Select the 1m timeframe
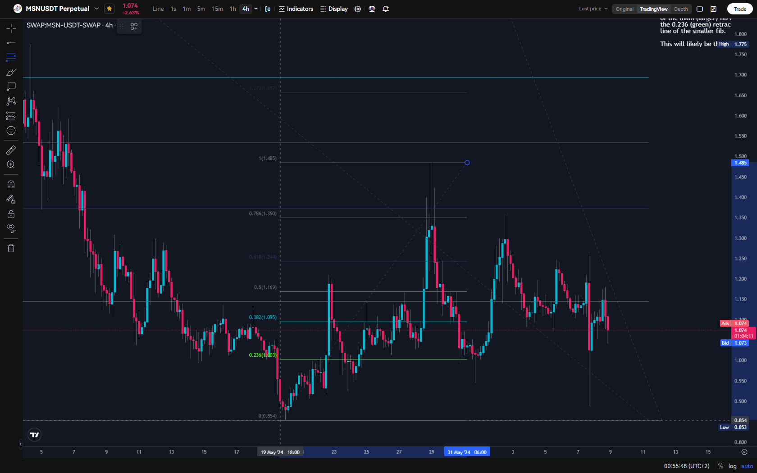 (187, 9)
